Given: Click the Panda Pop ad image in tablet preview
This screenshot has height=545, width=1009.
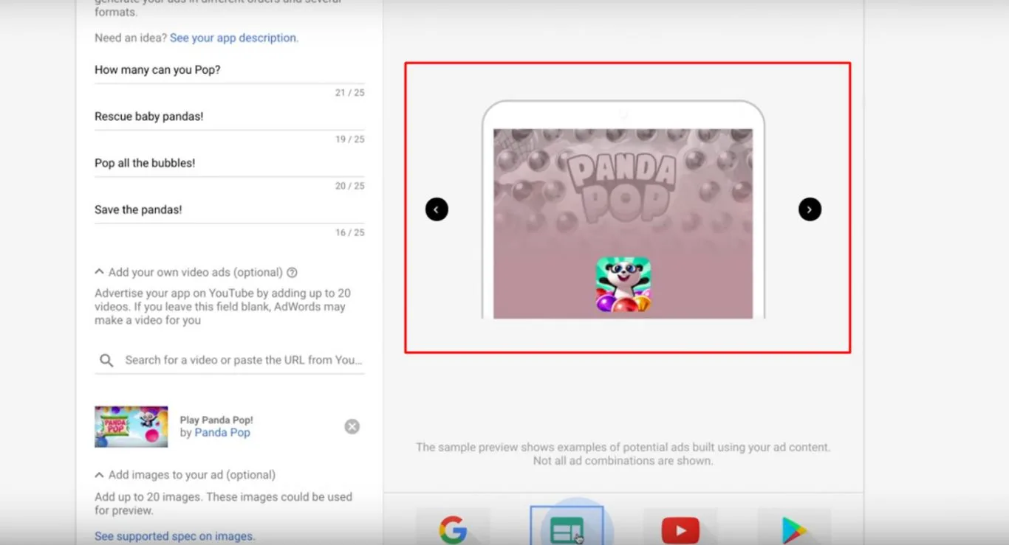Looking at the screenshot, I should [x=623, y=223].
